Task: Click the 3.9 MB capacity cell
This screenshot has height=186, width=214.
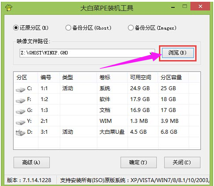Action: pyautogui.click(x=169, y=121)
